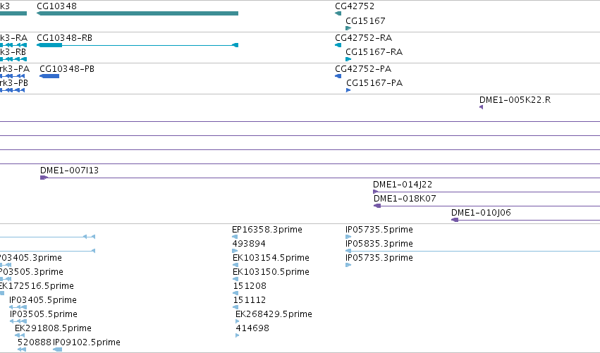Click the EK291808.5prime feature label

pos(53,328)
